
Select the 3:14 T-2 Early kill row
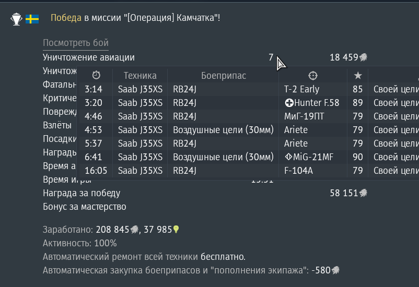click(249, 89)
